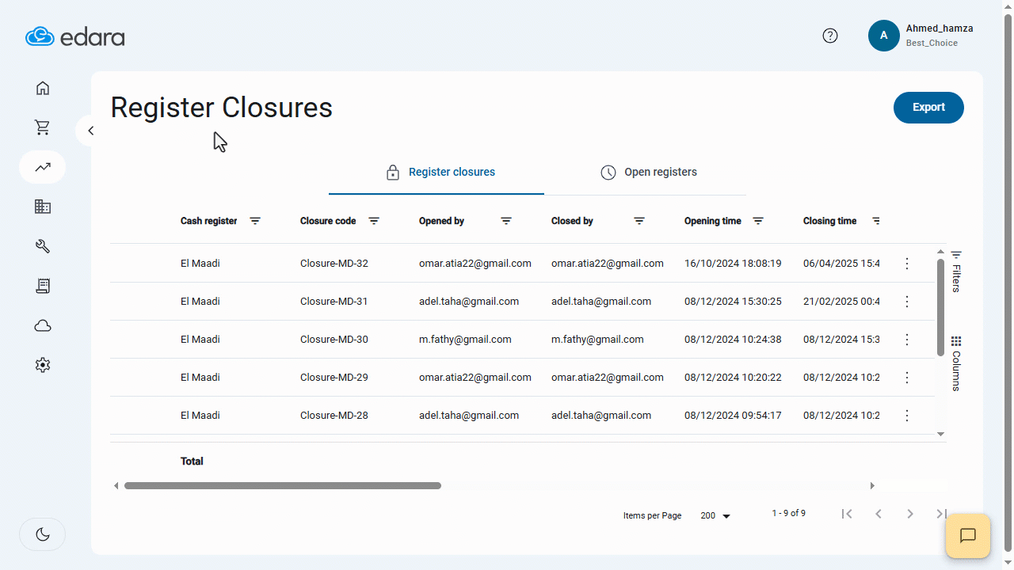Viewport: 1014px width, 570px height.
Task: Open the wrench tools sidebar icon
Action: (43, 246)
